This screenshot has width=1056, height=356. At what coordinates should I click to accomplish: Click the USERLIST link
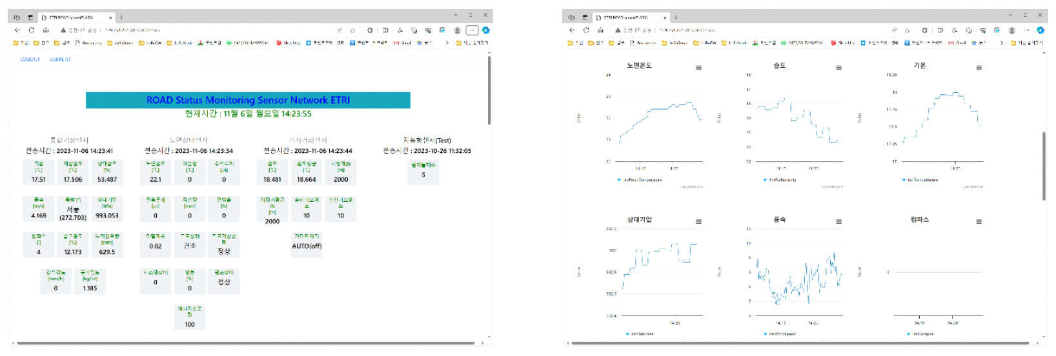point(60,59)
